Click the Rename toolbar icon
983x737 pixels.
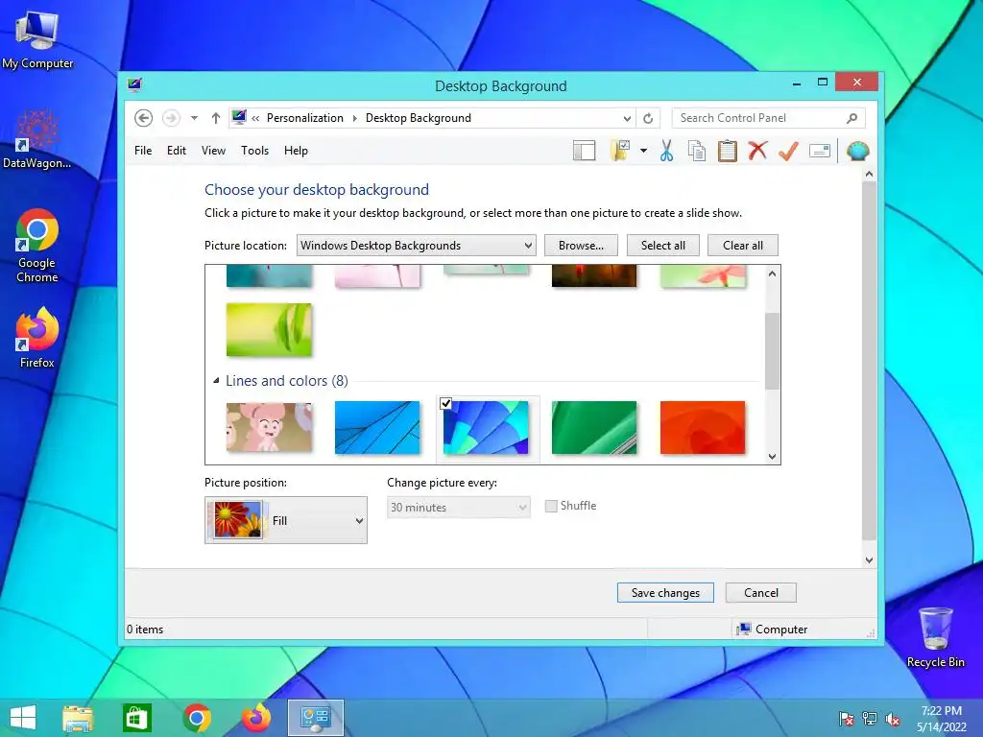tap(820, 151)
